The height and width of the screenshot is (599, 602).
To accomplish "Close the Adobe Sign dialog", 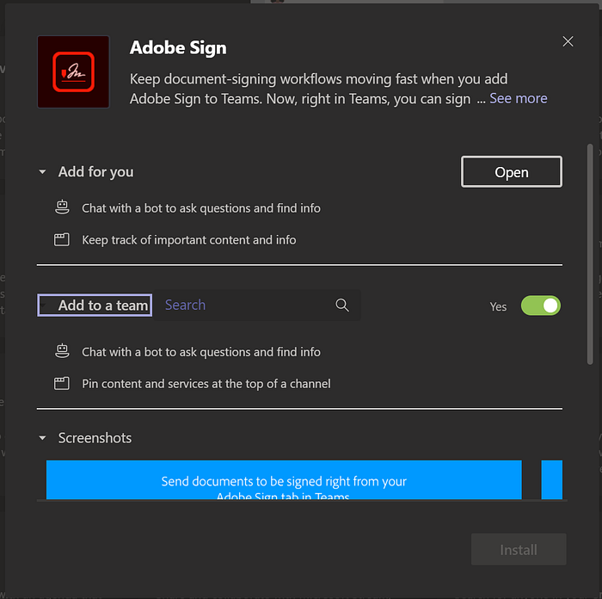I will (x=568, y=41).
